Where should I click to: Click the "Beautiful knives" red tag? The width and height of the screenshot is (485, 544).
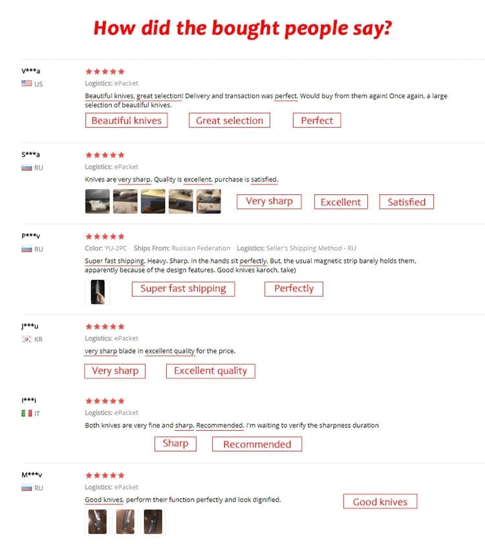pyautogui.click(x=126, y=120)
